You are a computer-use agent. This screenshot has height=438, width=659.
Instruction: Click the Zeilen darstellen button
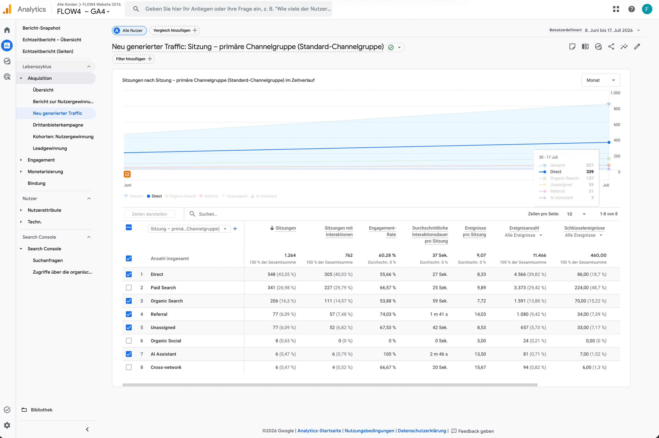click(150, 214)
